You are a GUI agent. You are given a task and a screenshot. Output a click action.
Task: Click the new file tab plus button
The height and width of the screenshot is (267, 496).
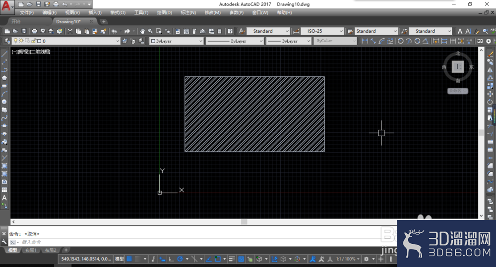[104, 22]
